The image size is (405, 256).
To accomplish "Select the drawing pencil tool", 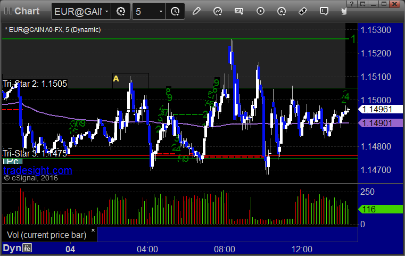I will [196, 11].
